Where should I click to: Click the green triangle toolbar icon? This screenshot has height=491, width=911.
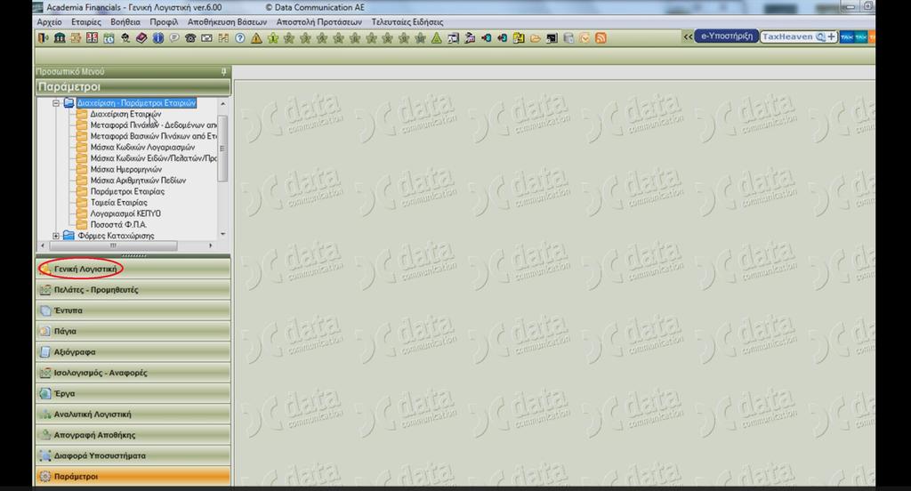(x=436, y=38)
